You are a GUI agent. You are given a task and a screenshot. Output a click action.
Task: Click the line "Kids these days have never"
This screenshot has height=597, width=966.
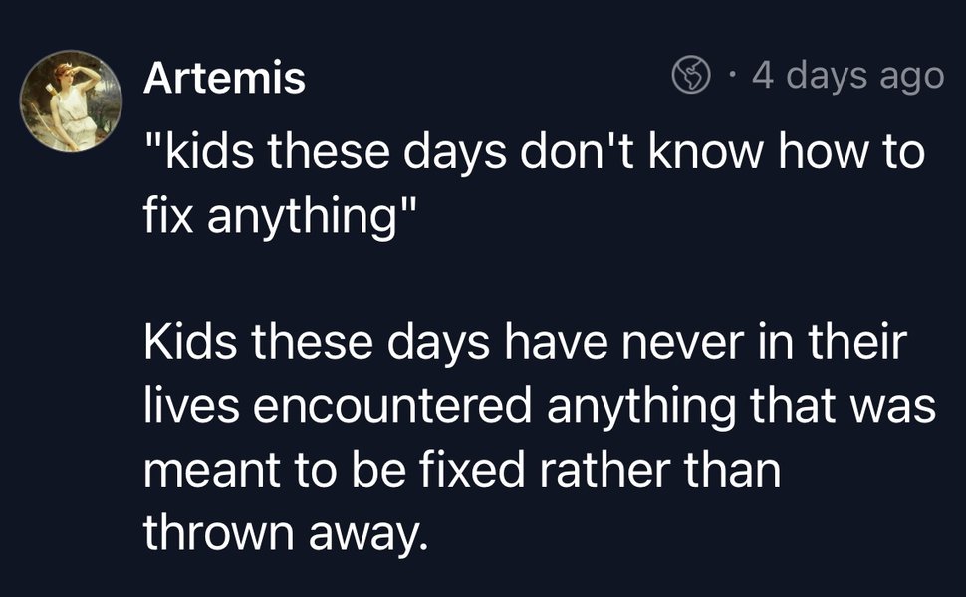[x=526, y=343]
